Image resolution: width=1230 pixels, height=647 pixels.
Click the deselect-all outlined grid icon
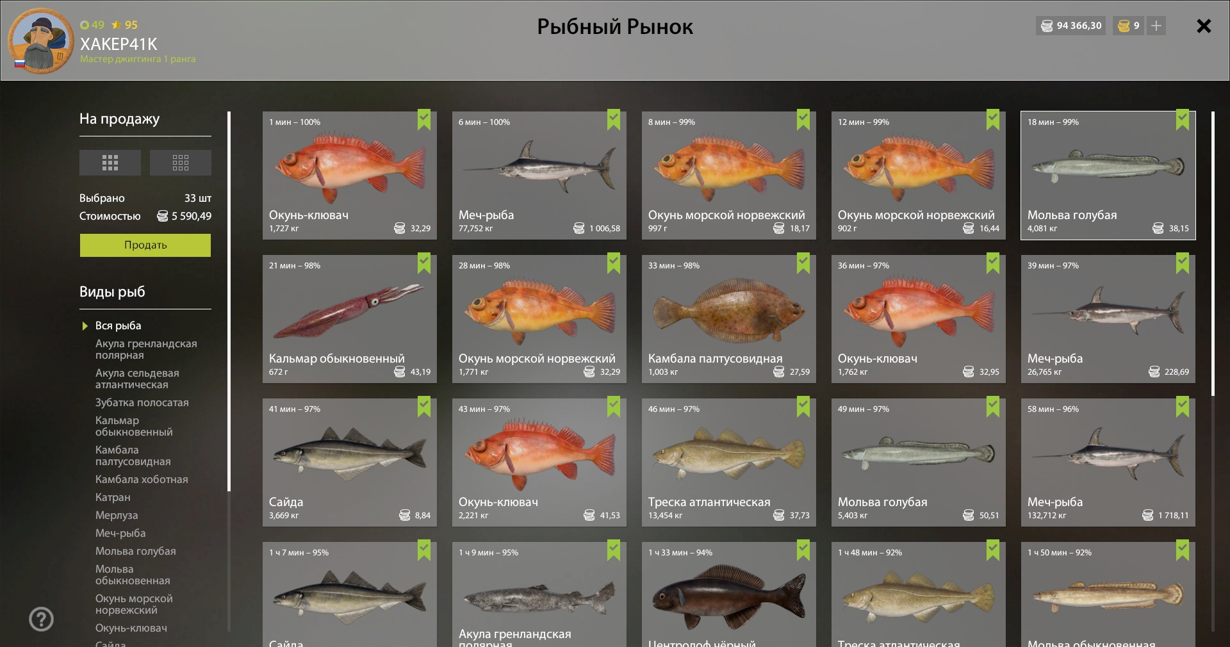coord(181,163)
